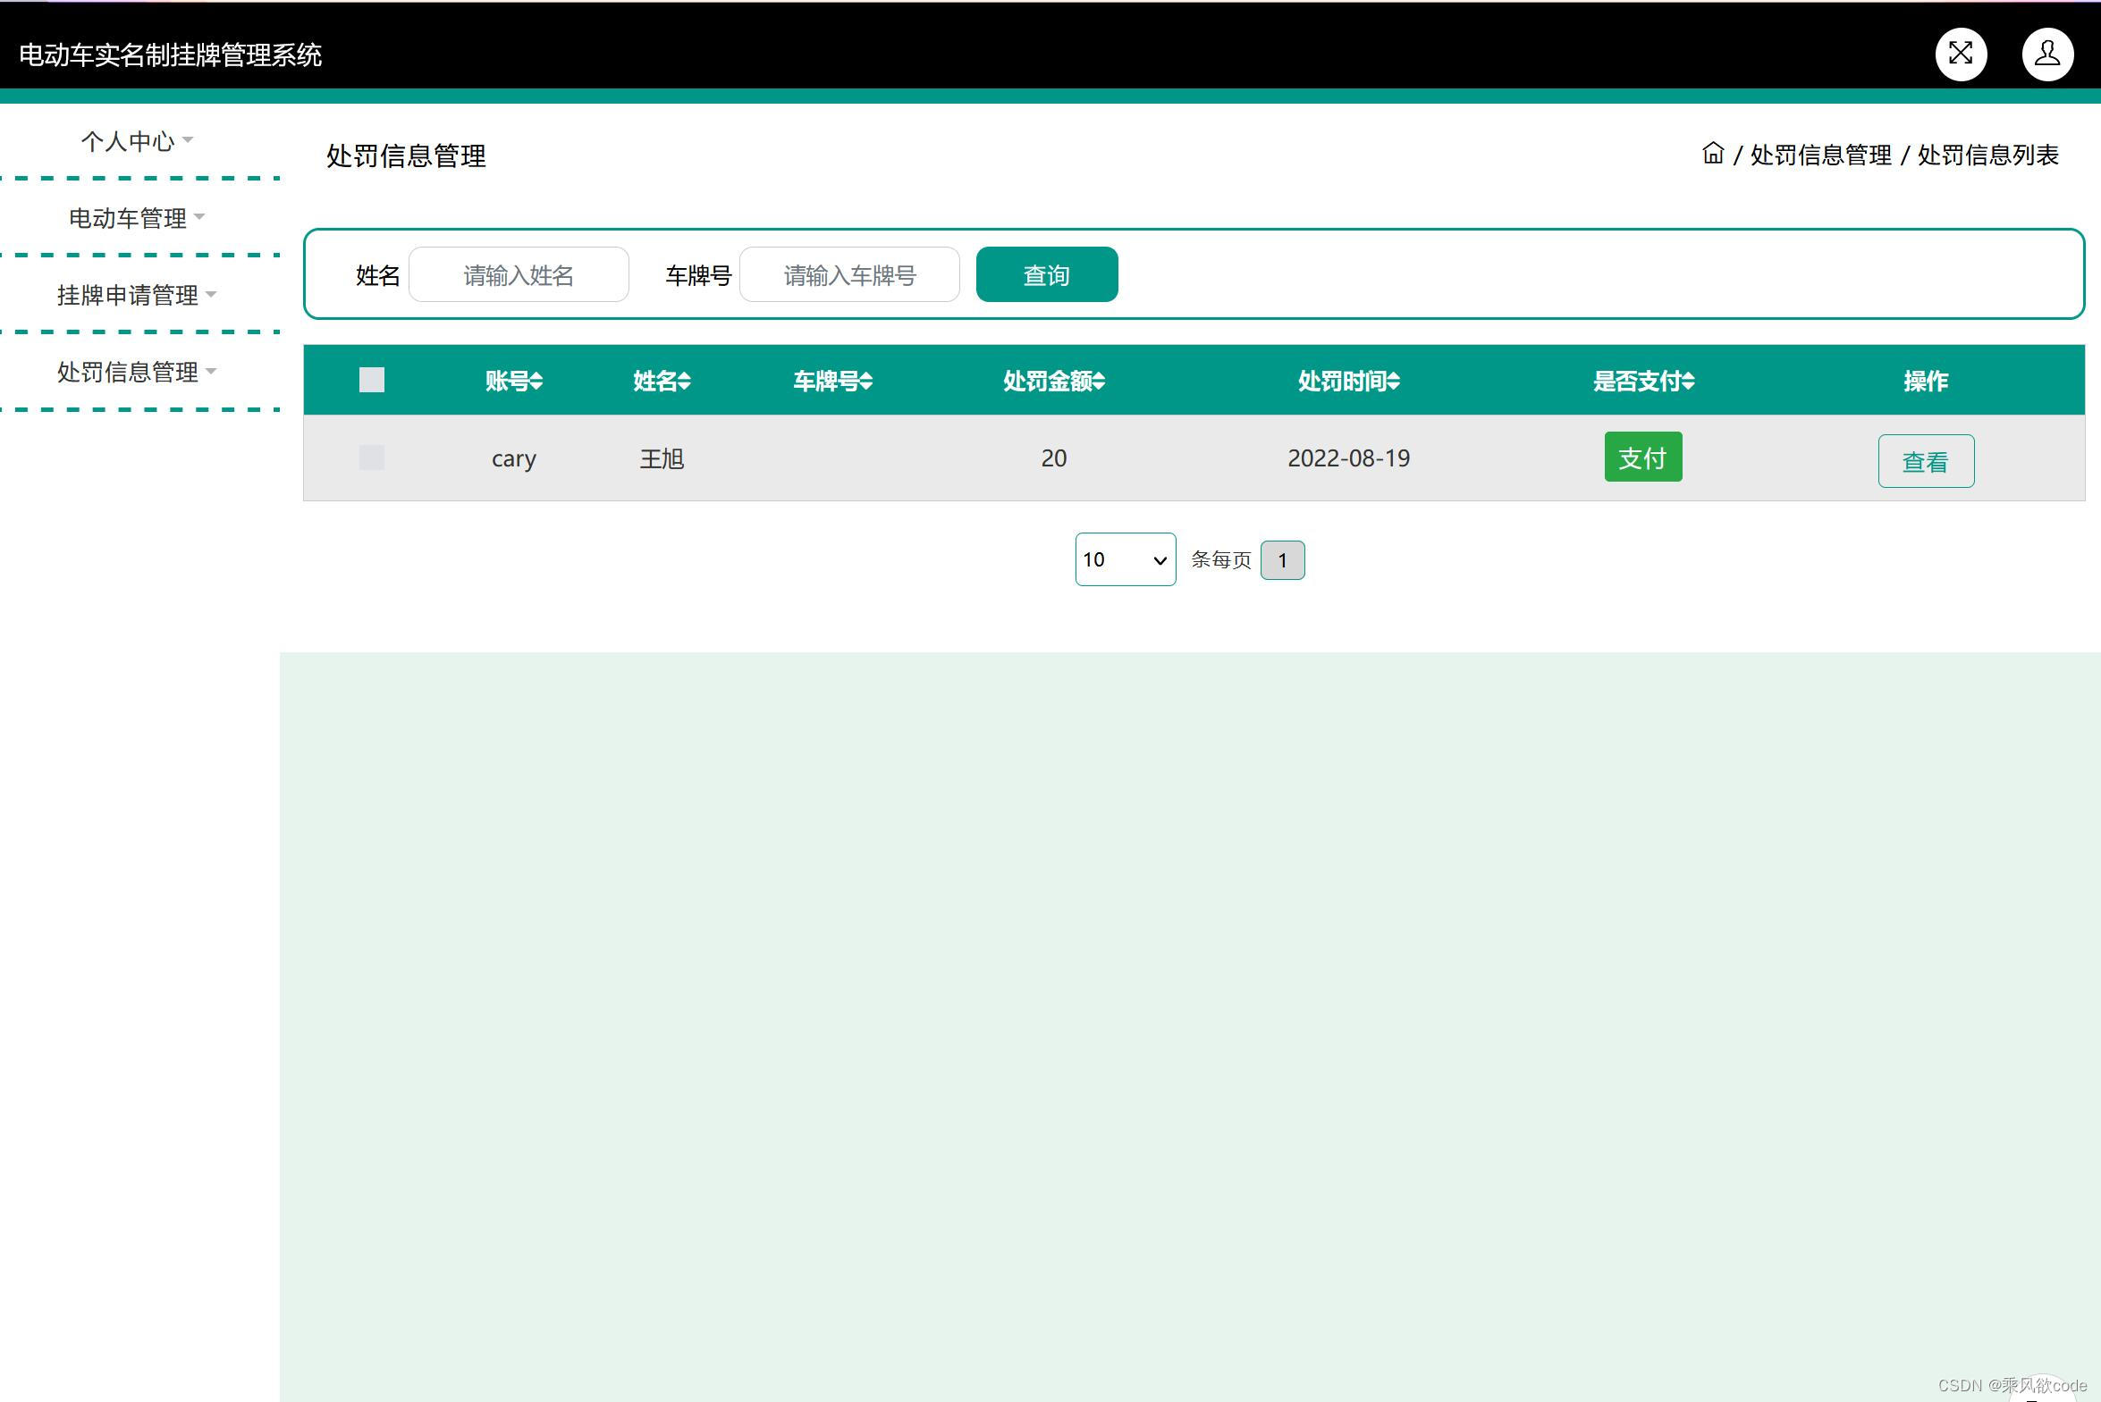2101x1402 pixels.
Task: Sort table by 车牌号 column arrows
Action: (x=865, y=382)
